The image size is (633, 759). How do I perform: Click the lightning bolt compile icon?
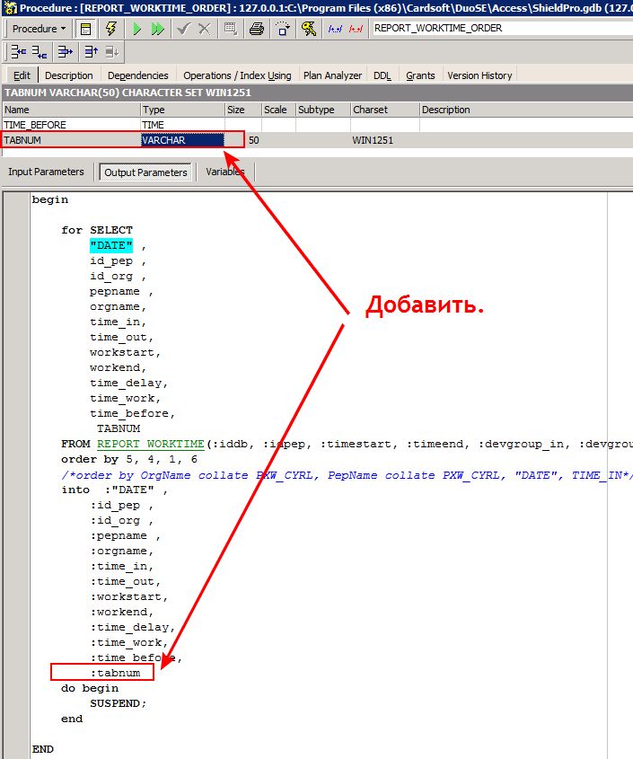110,29
